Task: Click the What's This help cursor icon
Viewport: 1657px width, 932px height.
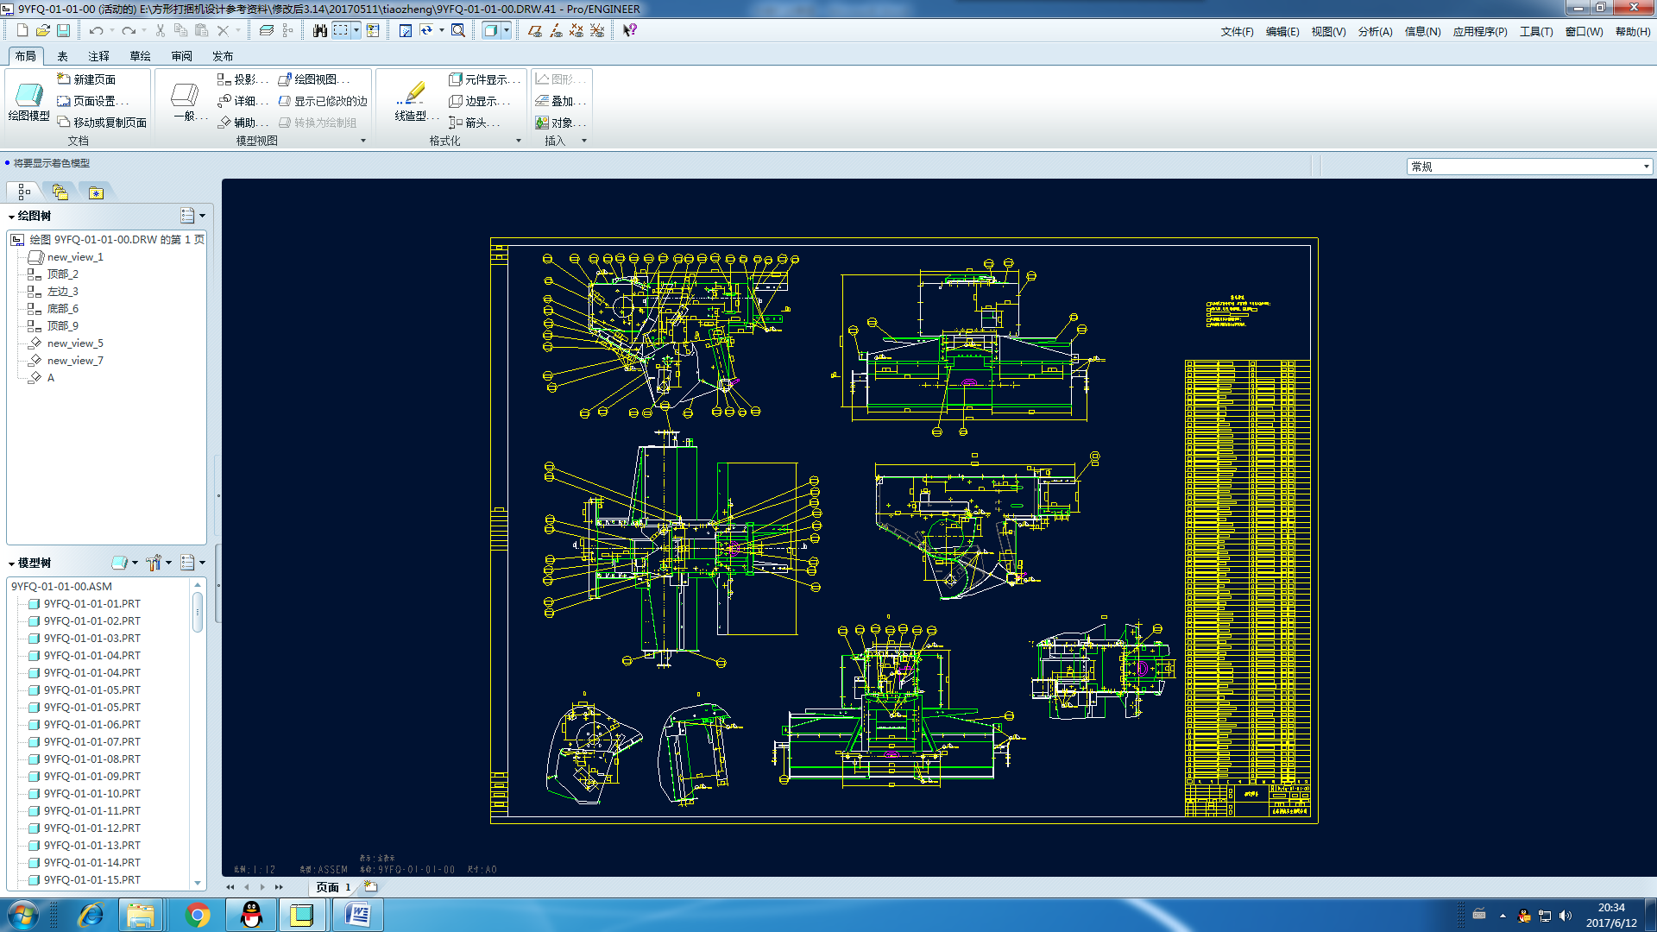Action: click(630, 30)
